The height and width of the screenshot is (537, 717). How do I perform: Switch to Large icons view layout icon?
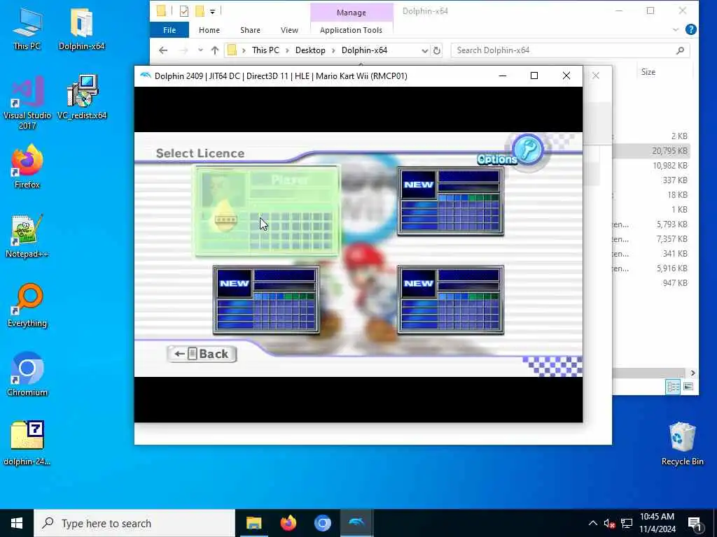[x=688, y=387]
